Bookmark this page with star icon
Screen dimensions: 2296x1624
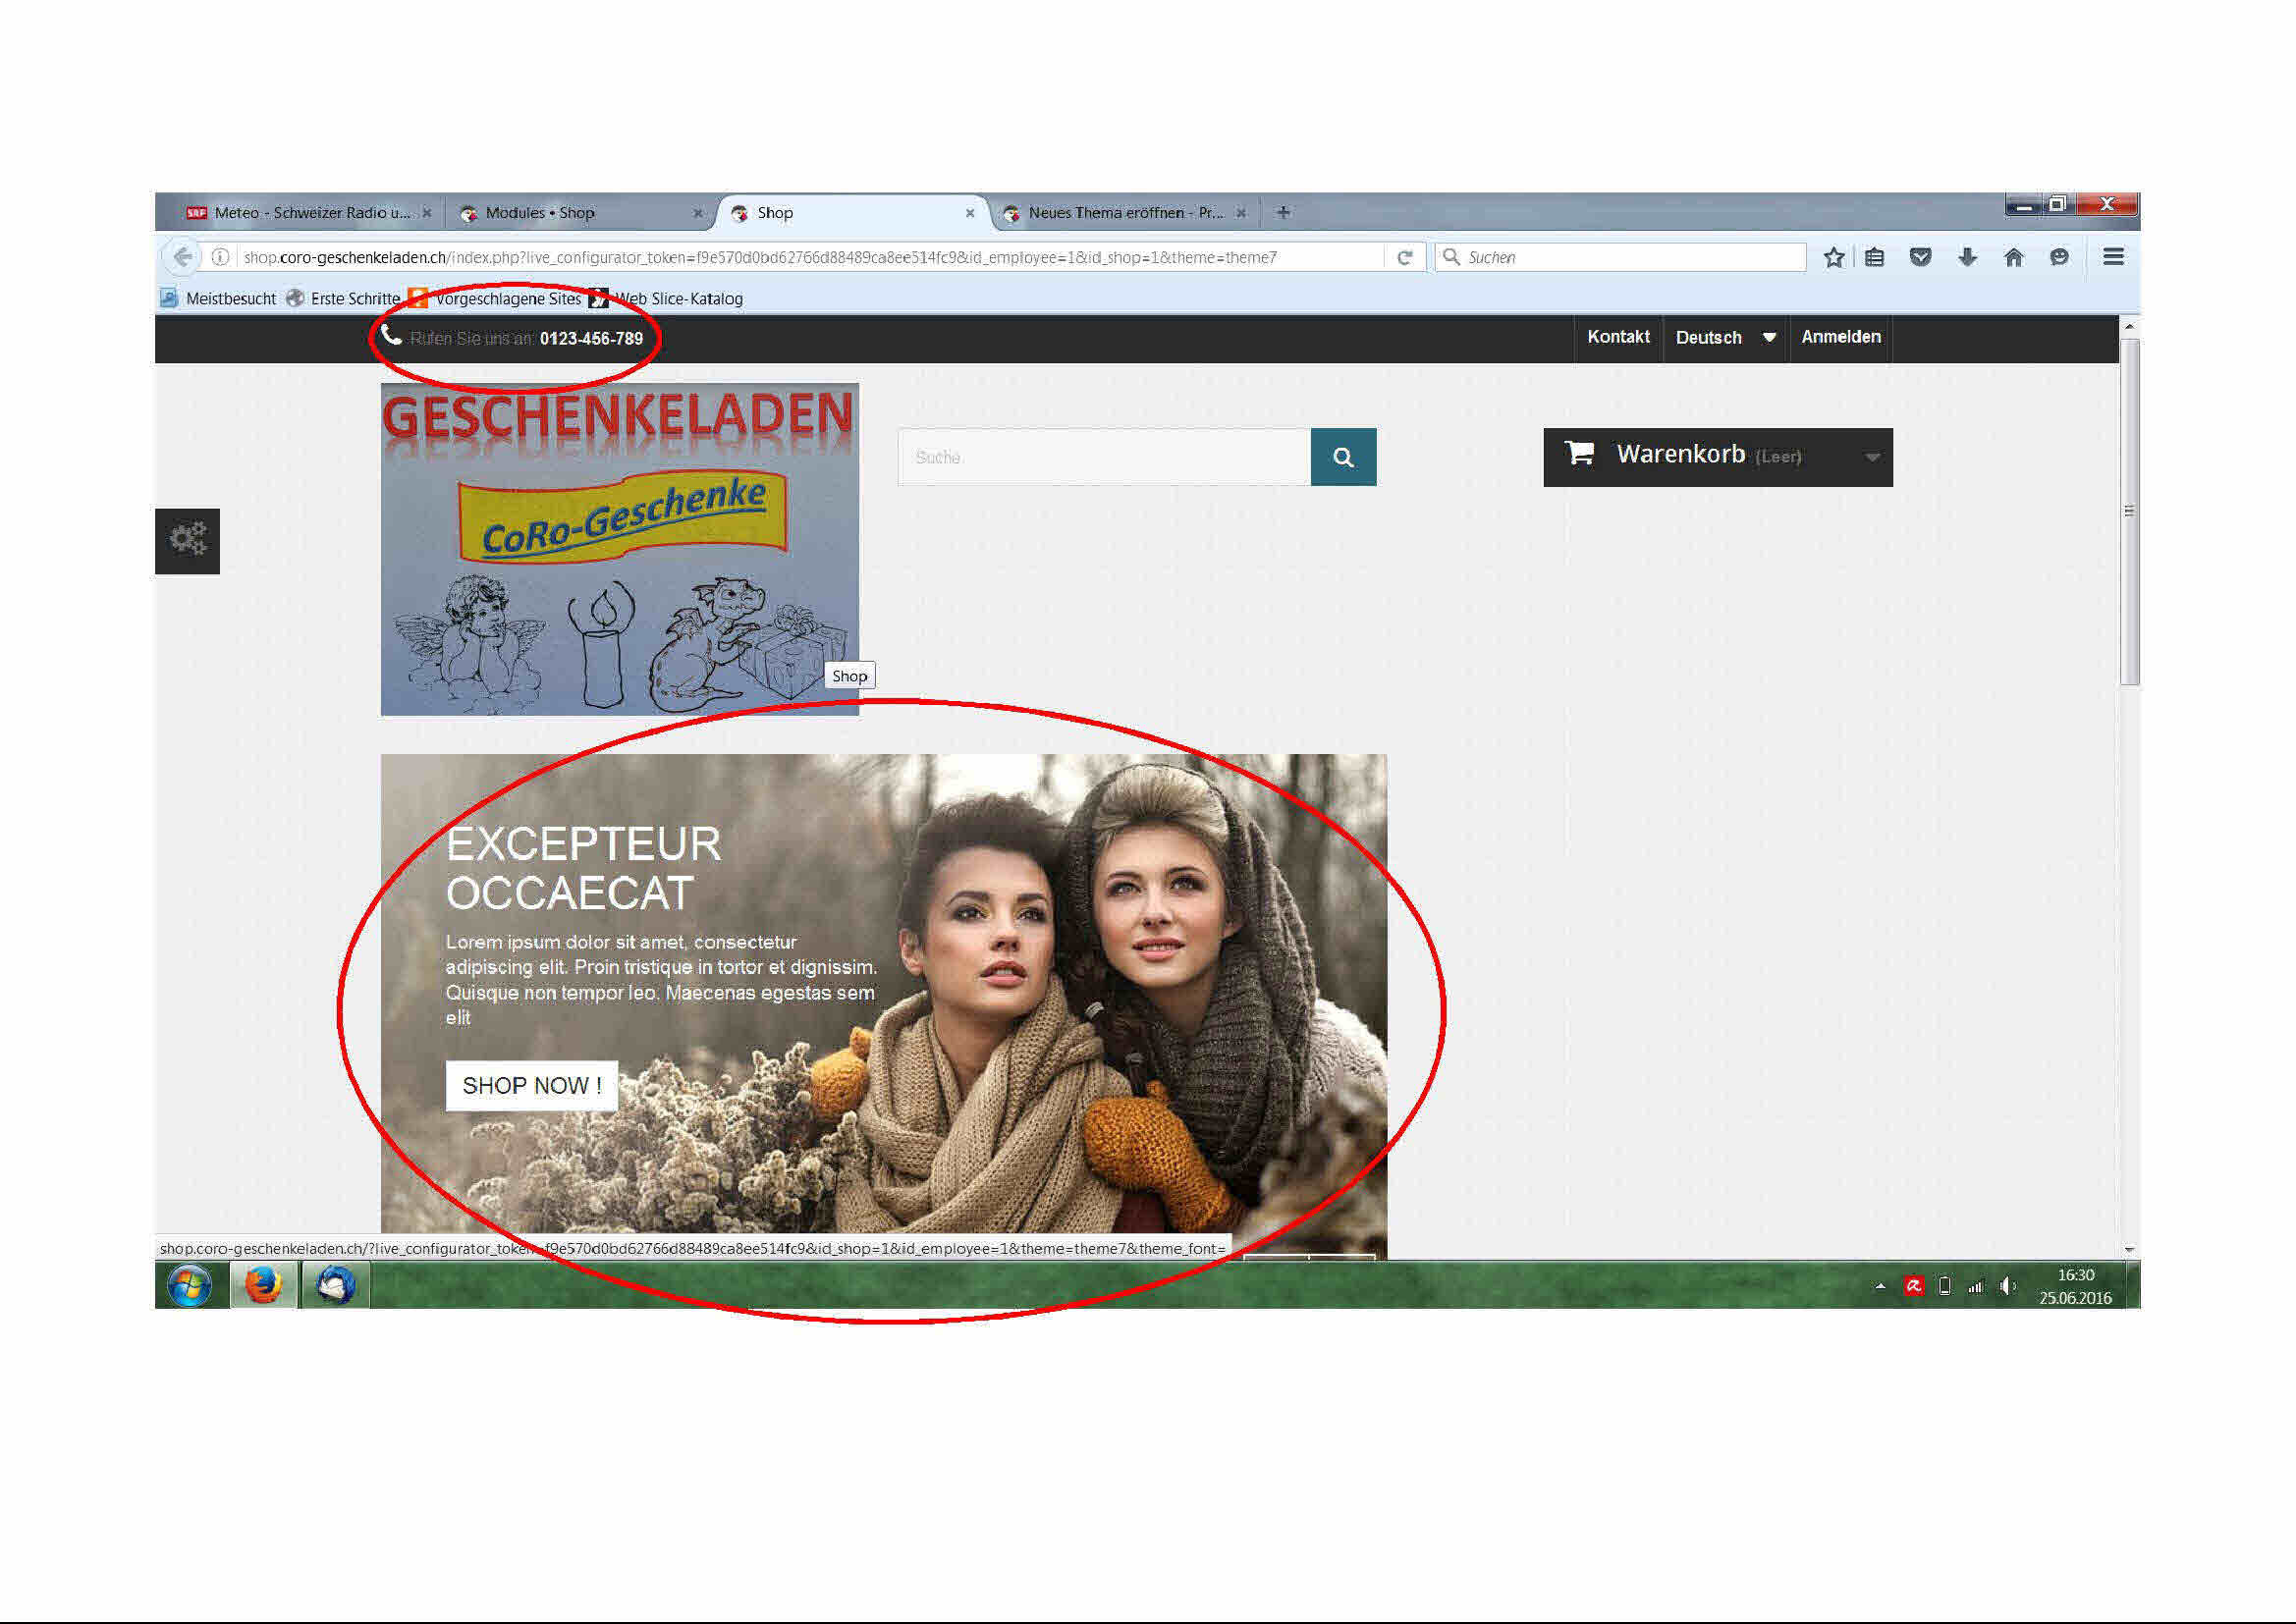point(1833,258)
